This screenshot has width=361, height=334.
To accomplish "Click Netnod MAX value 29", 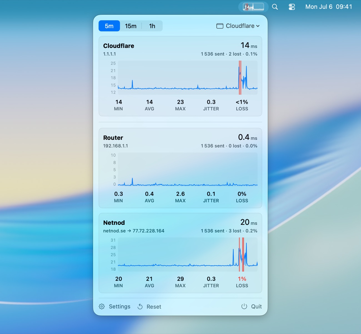I will [180, 279].
